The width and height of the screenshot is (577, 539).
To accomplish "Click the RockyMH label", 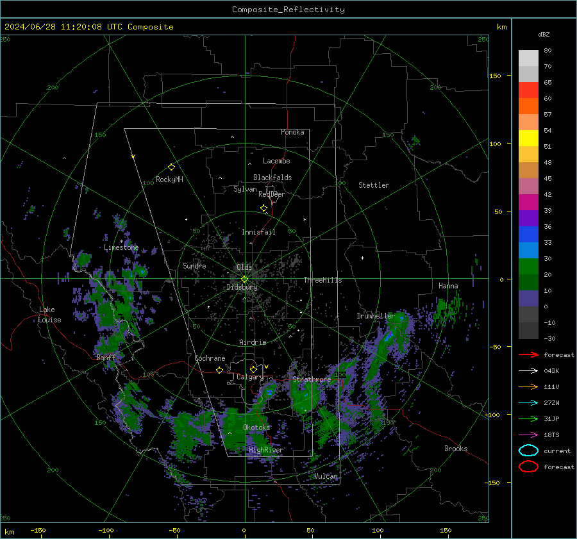I will click(x=169, y=179).
